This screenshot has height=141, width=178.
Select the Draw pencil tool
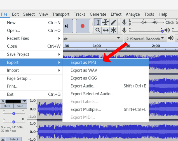click(x=113, y=22)
